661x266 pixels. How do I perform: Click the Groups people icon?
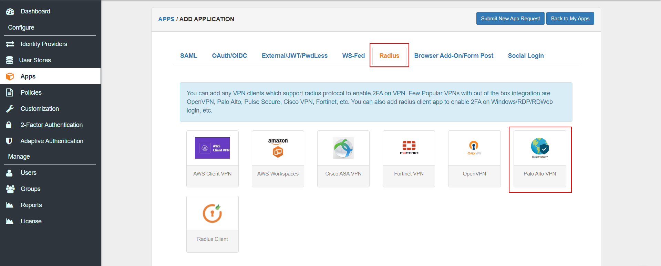pos(10,189)
